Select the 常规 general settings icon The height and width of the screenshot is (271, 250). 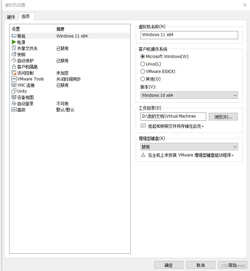[14, 36]
